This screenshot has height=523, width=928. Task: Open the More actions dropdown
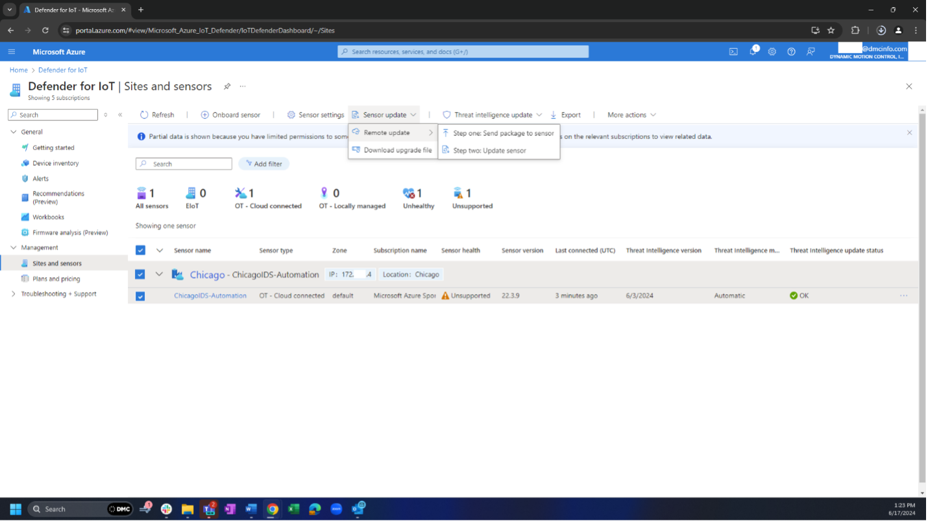631,115
